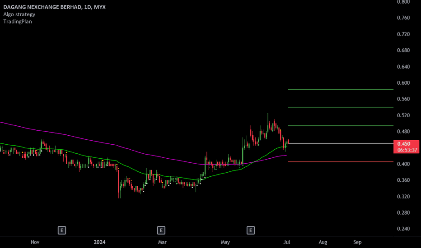Click the May label on time axis
421x248 pixels.
(225, 242)
